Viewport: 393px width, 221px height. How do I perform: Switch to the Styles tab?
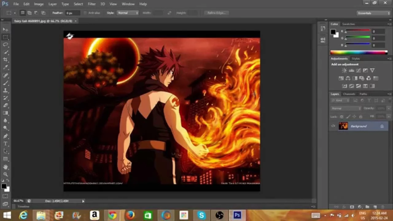point(356,58)
